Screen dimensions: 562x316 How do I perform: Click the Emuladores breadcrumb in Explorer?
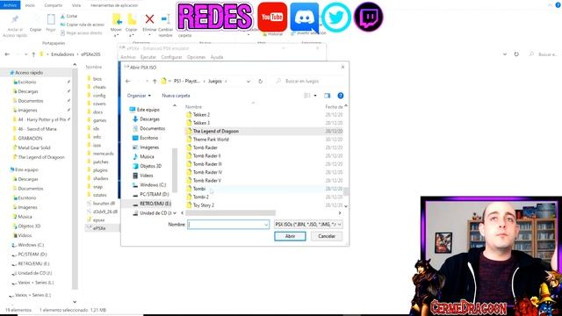tap(62, 54)
